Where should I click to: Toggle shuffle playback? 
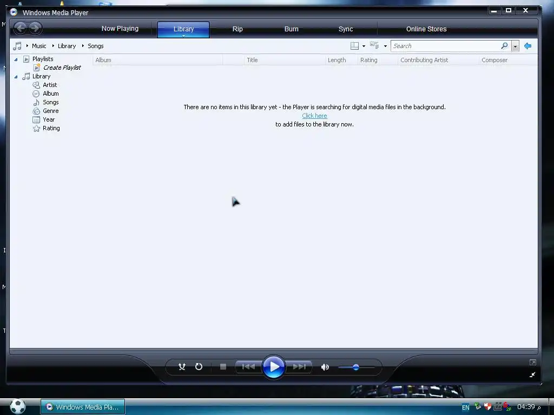pyautogui.click(x=182, y=367)
